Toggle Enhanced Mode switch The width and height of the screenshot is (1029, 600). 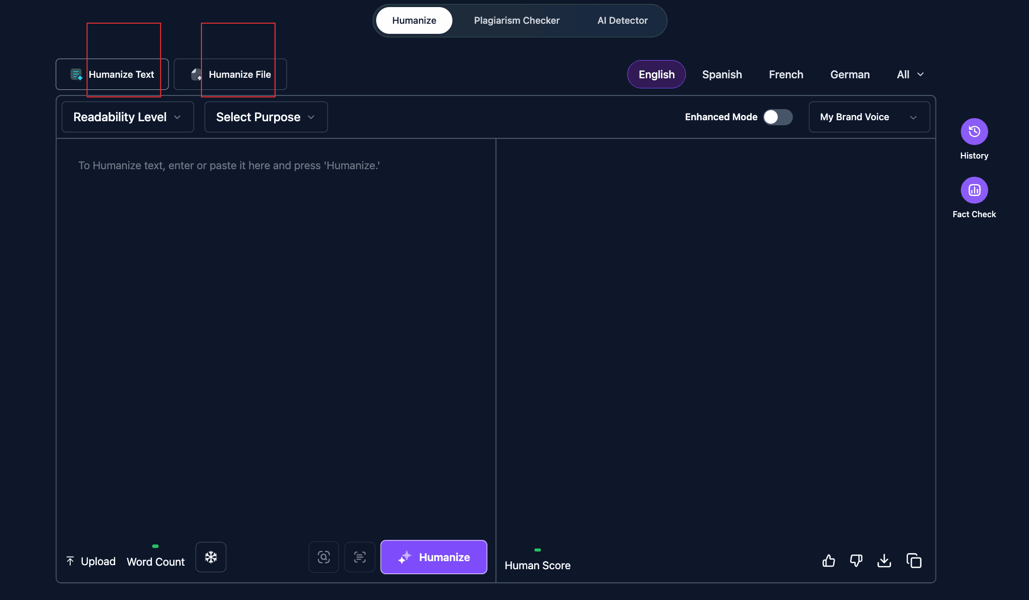point(778,117)
